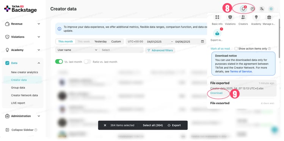
Task: Click Download for exported file
Action: tap(216, 93)
